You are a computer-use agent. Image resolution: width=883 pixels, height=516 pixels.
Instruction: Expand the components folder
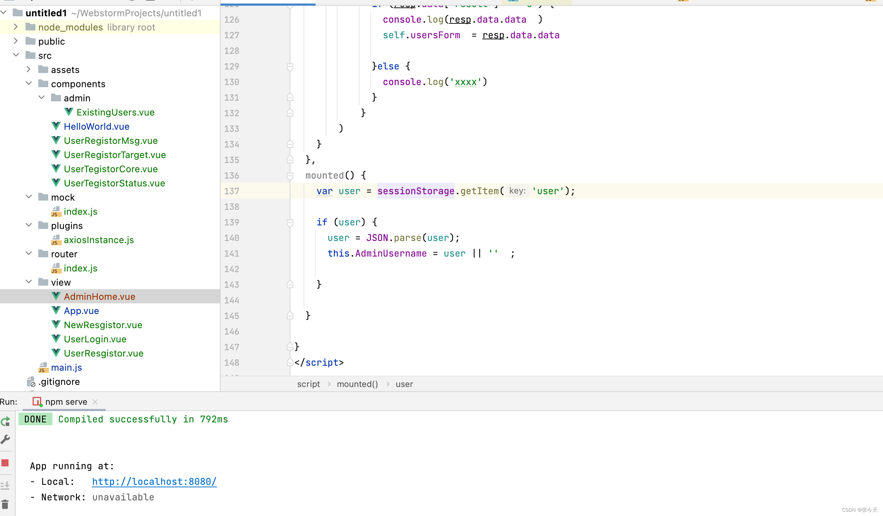click(x=29, y=84)
